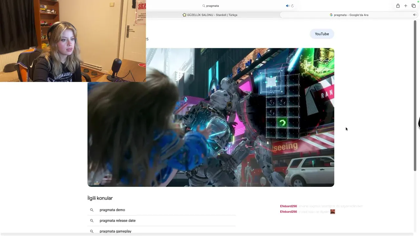This screenshot has height=236, width=420.
Task: Switch to the pragmata Google'da Ara tab
Action: 349,15
